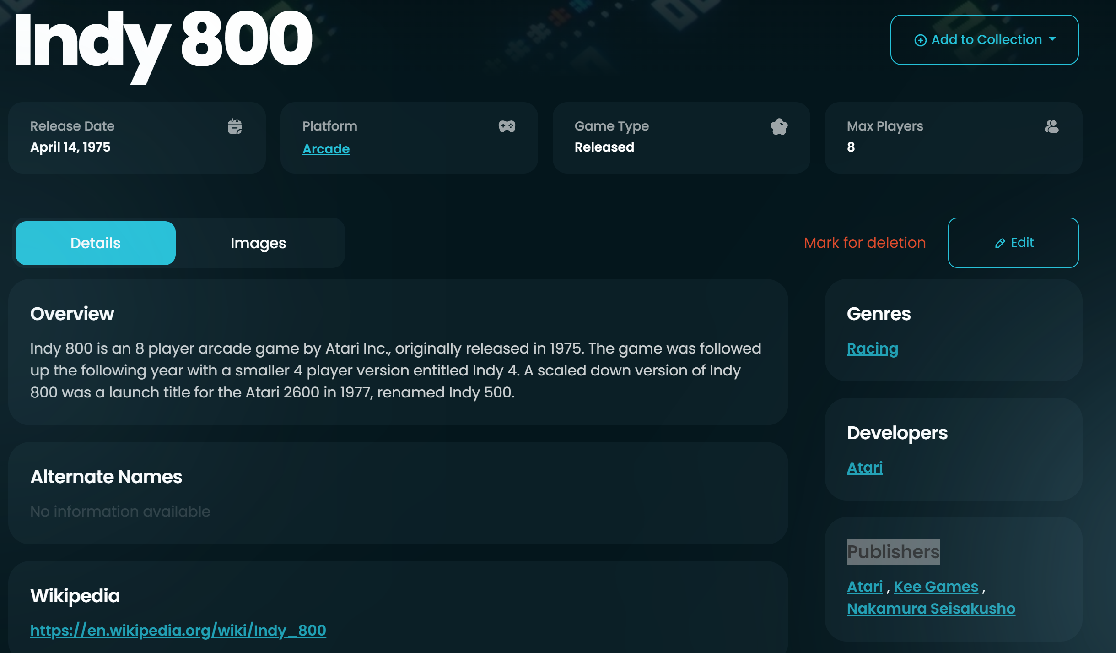Click the plus circle icon on Add to Collection
This screenshot has width=1116, height=653.
(920, 40)
